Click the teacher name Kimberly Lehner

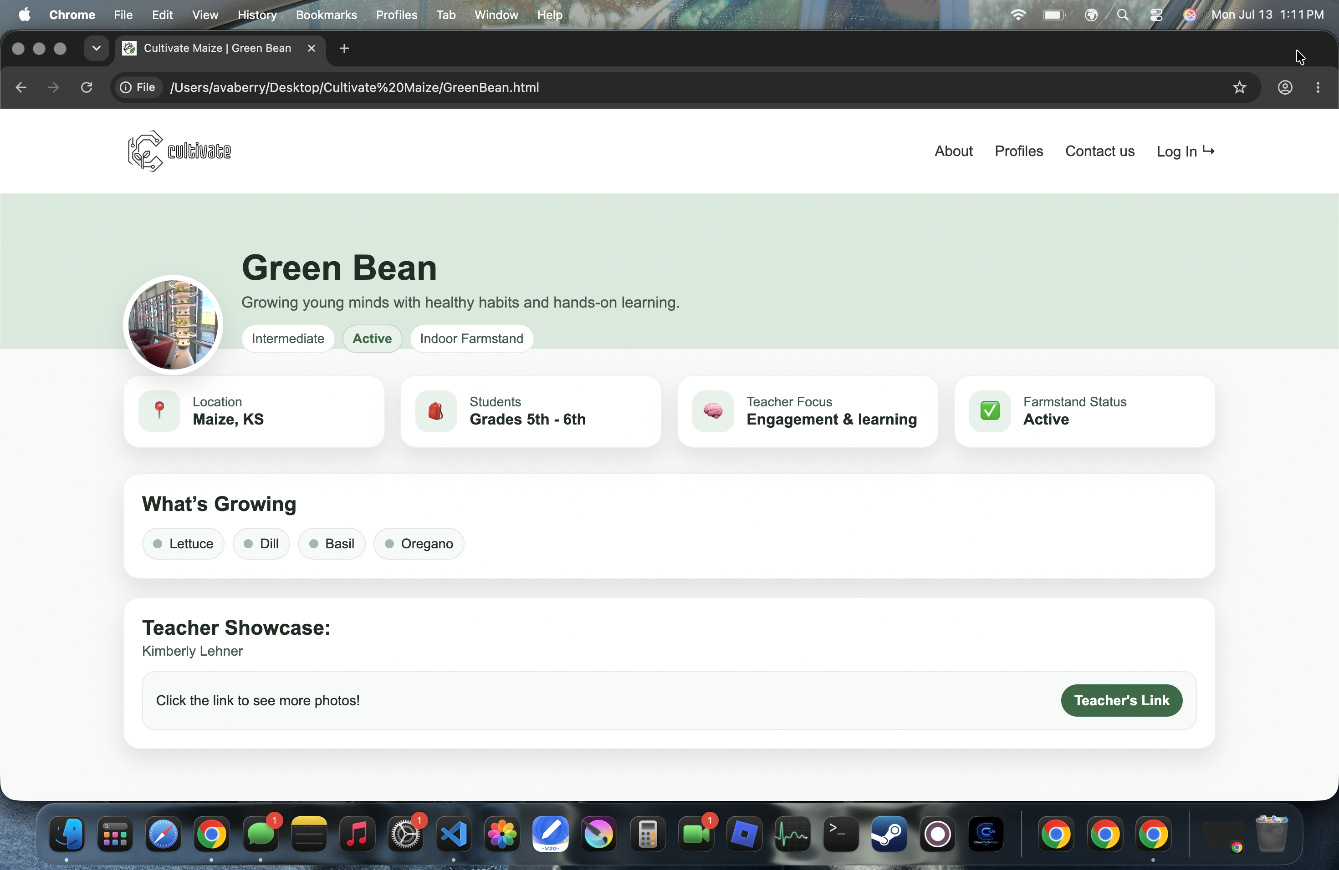coord(192,651)
